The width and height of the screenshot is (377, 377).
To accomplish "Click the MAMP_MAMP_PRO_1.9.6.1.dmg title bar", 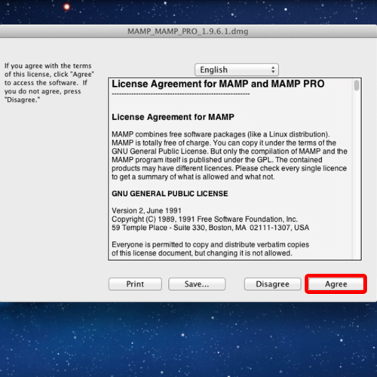I will coord(188,32).
